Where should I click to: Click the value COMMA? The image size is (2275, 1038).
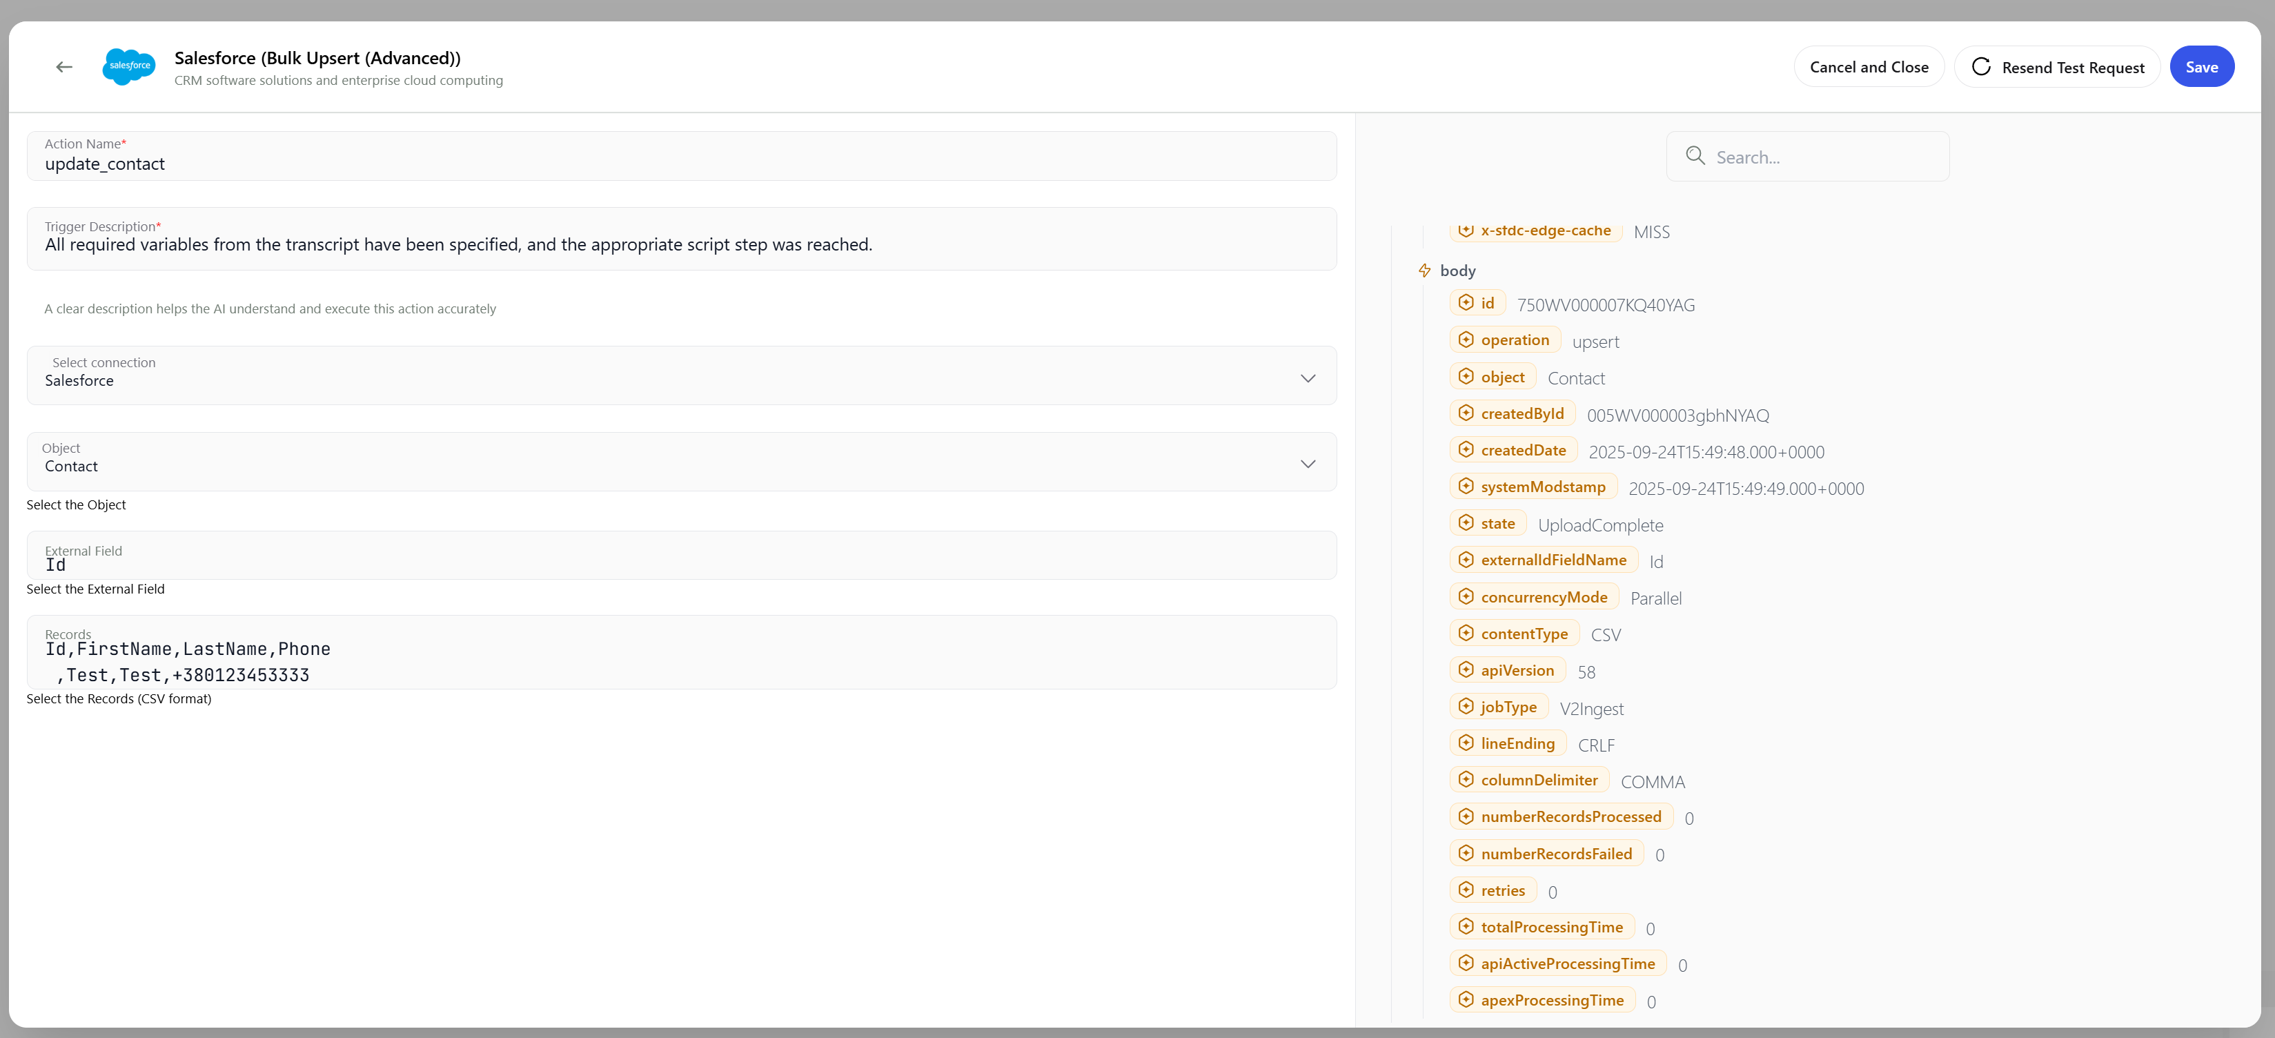pos(1653,782)
